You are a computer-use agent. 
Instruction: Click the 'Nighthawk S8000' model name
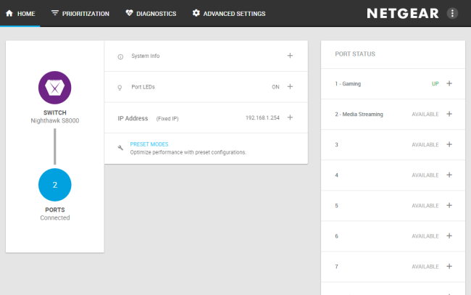tap(54, 120)
